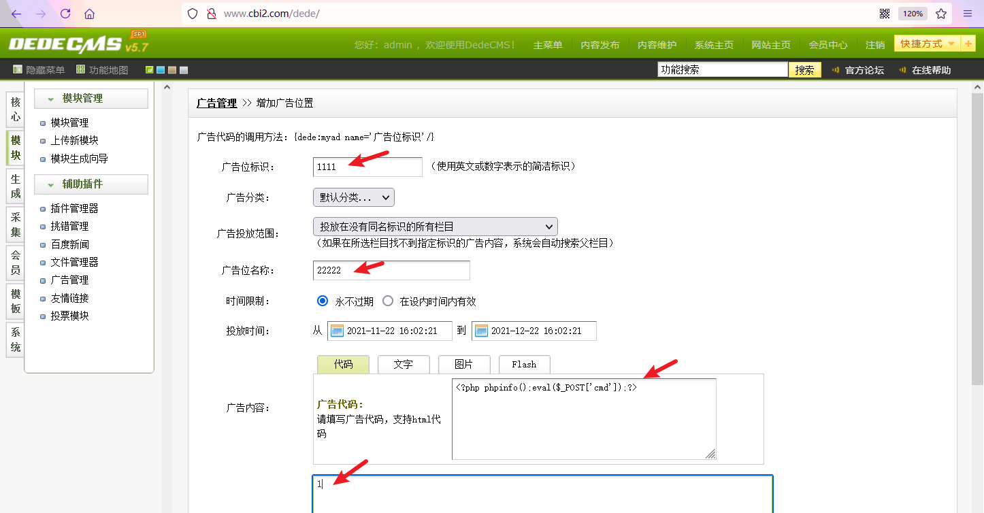Switch to the 文字 ad content tab
The width and height of the screenshot is (984, 513).
[x=404, y=364]
